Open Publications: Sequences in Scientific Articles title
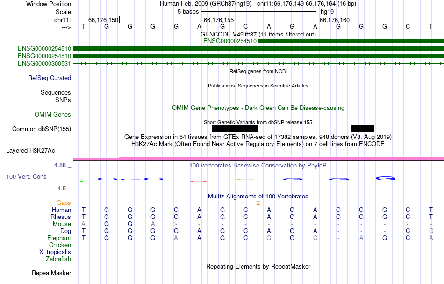Image resolution: width=444 pixels, height=284 pixels. coord(258,86)
